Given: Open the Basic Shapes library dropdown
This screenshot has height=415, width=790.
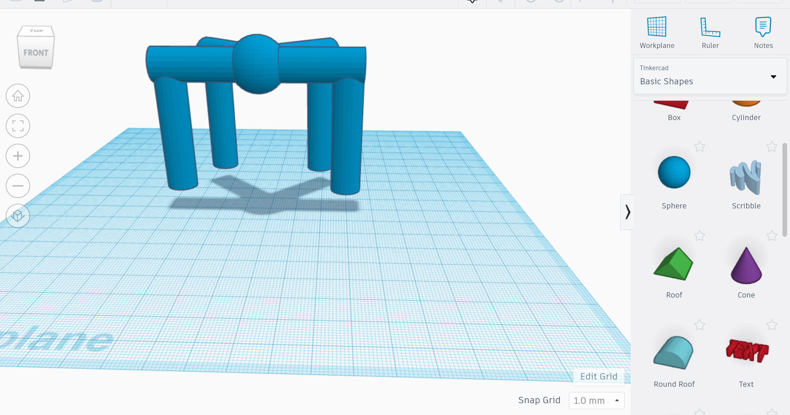Looking at the screenshot, I should tap(710, 76).
